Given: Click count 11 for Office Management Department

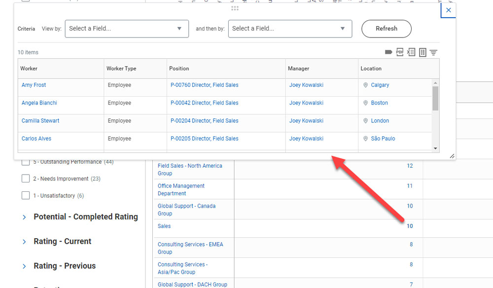Looking at the screenshot, I should [410, 186].
